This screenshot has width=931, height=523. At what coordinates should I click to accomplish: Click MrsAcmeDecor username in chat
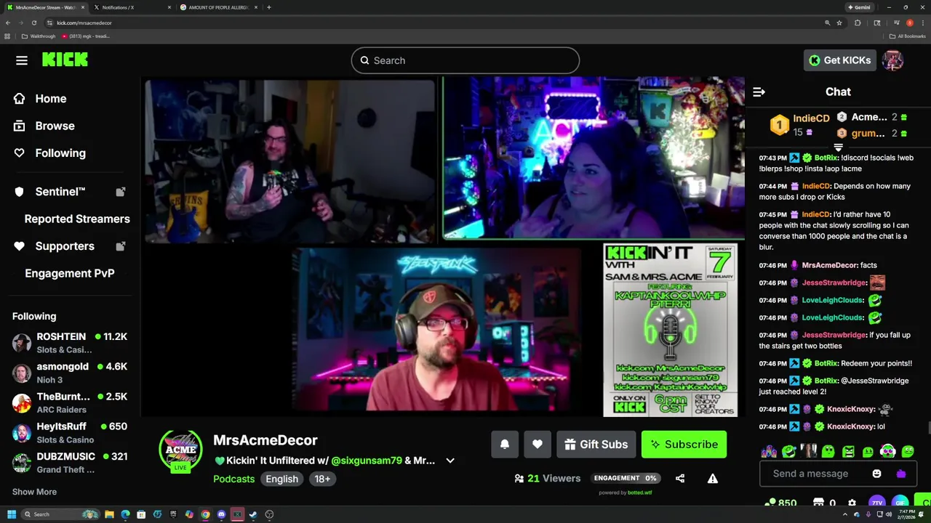click(x=829, y=265)
